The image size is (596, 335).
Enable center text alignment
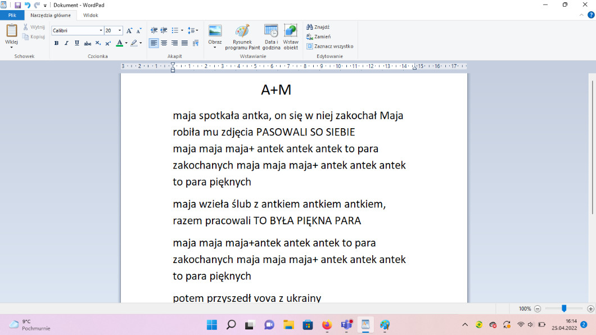tap(164, 43)
